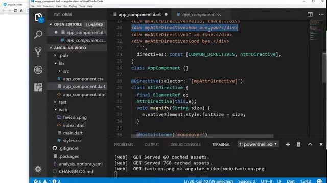This screenshot has width=327, height=183.
Task: Open the Source Control view icon
Action: (x=38, y=52)
